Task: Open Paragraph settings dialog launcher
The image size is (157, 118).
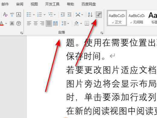Action: click(x=102, y=33)
